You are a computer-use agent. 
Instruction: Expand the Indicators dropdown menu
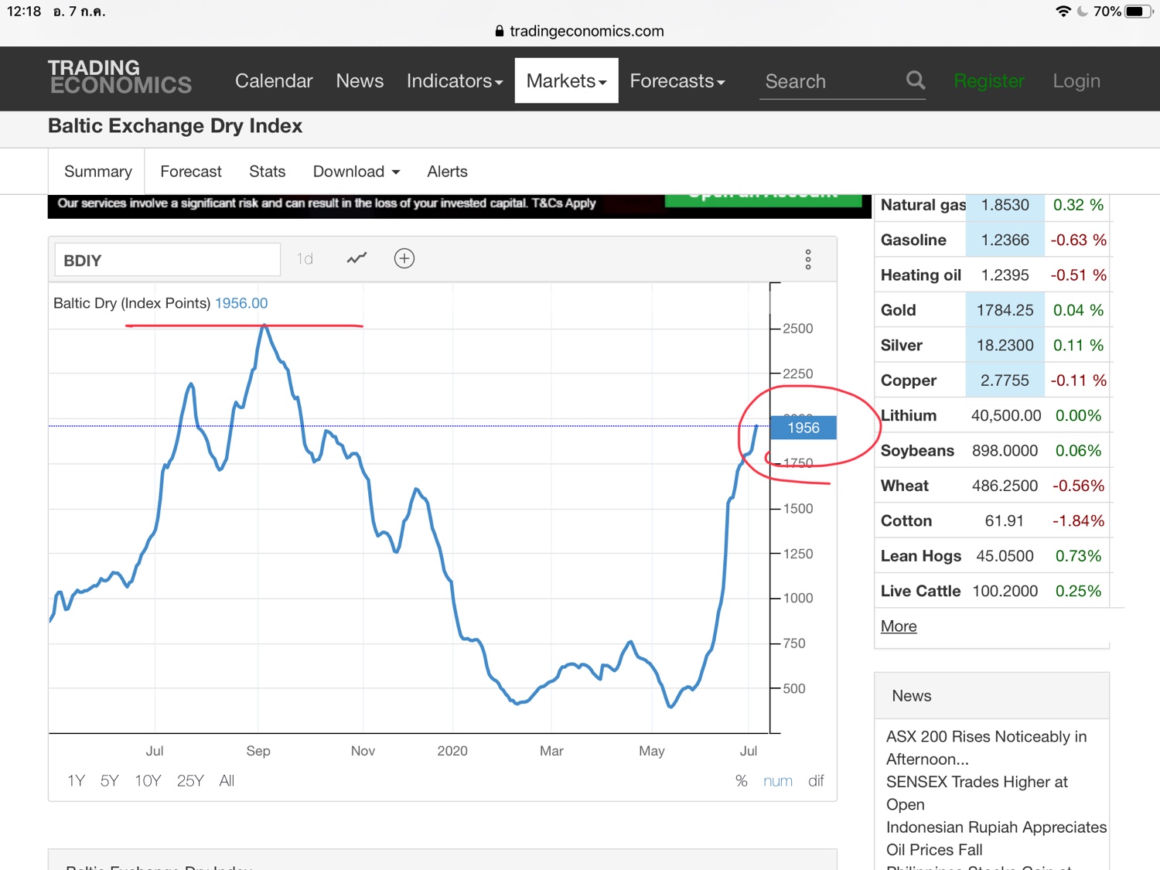click(454, 81)
